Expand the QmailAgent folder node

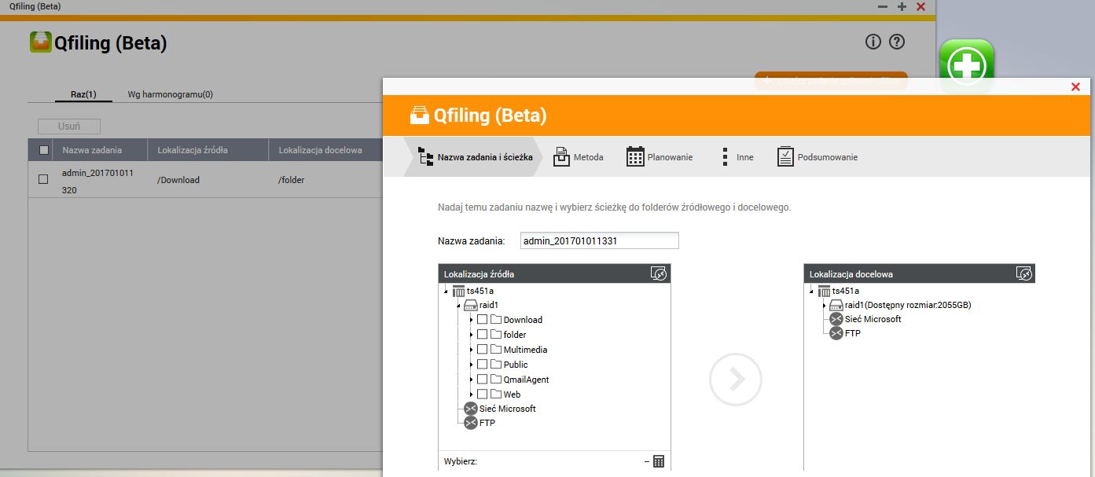(471, 380)
